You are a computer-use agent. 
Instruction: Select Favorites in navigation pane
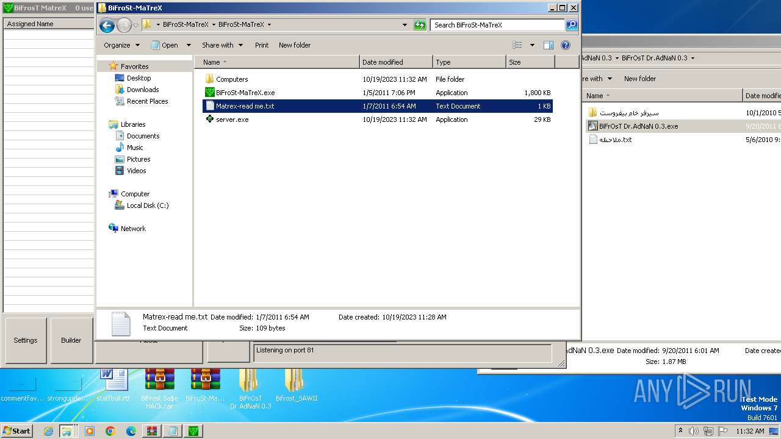[134, 66]
